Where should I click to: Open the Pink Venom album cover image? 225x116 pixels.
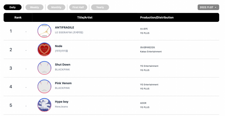click(x=44, y=87)
